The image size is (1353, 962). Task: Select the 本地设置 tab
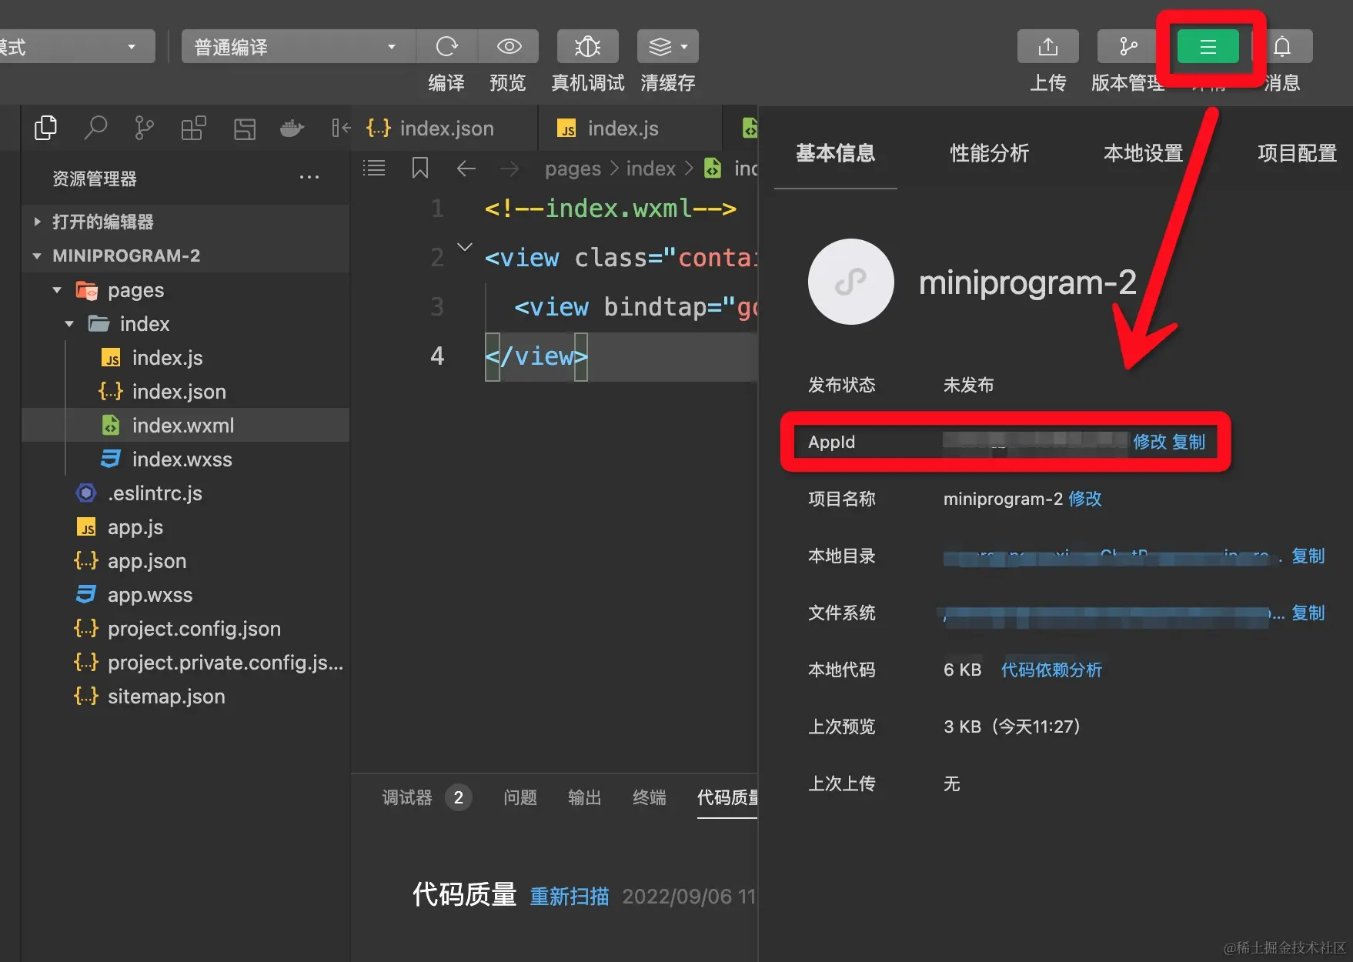(x=1144, y=153)
